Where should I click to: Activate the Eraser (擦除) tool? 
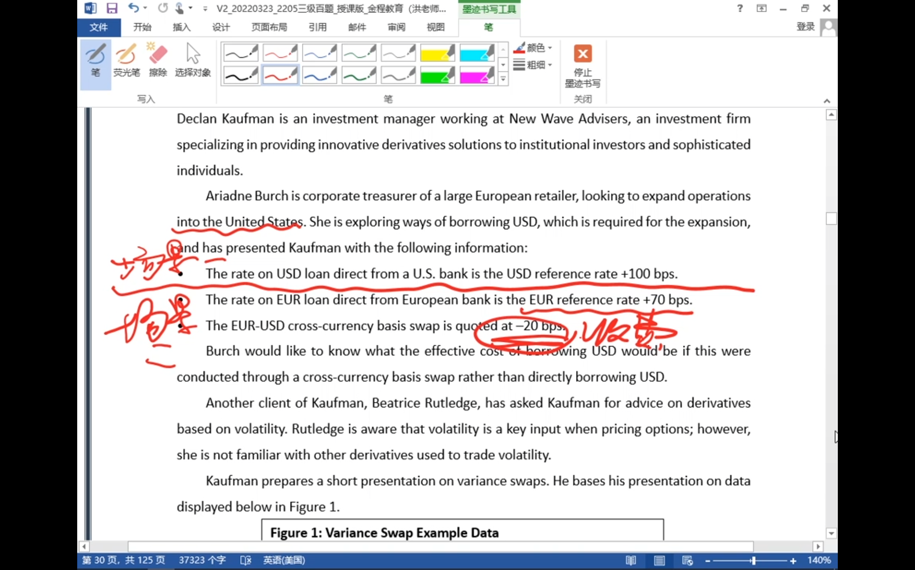pyautogui.click(x=158, y=60)
